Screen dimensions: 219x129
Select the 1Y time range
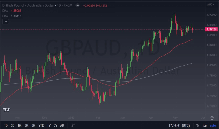49,125
